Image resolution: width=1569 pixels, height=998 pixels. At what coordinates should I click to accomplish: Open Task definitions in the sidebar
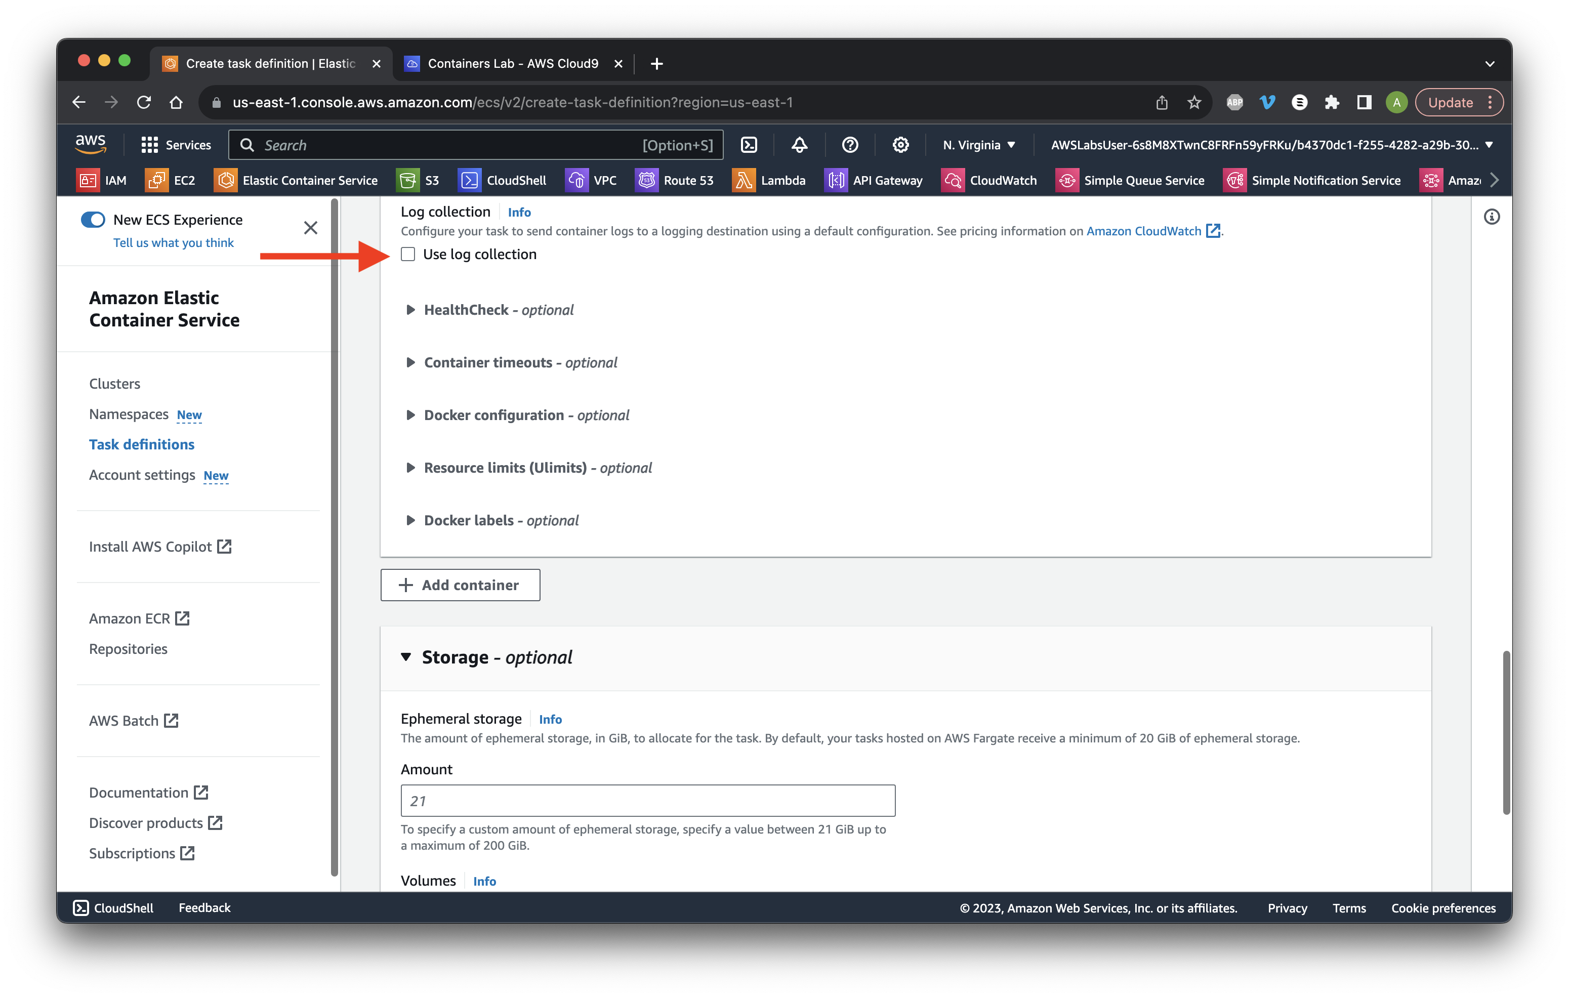[142, 444]
